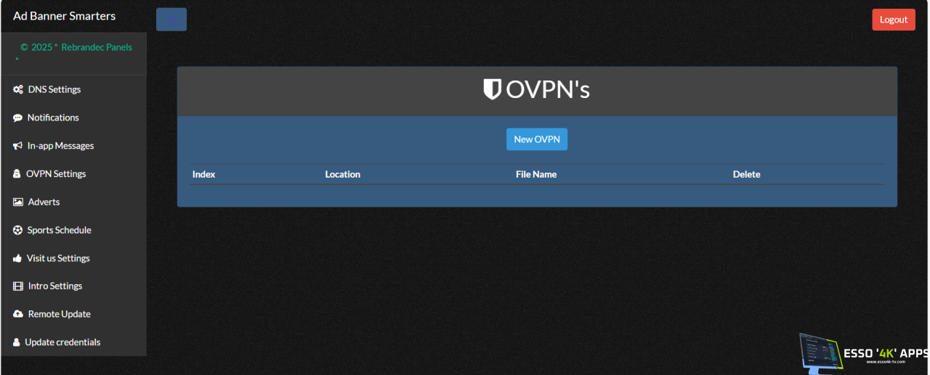Click the gears icon beside DNS Settings
The width and height of the screenshot is (930, 375).
[x=18, y=90]
